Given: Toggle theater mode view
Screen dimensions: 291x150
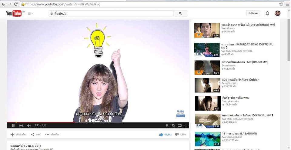Looking at the screenshot, I should (x=179, y=125).
